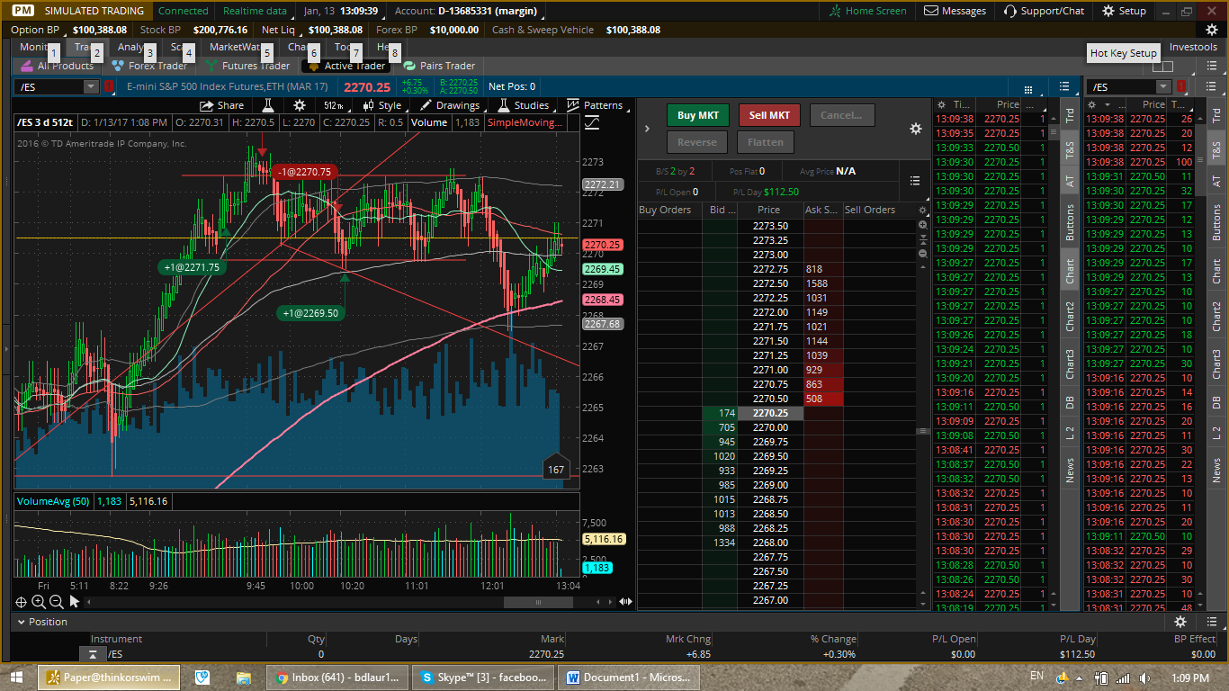Toggle Chart3 tab in sidebar beside the ladder panel
The width and height of the screenshot is (1229, 691).
(1070, 363)
